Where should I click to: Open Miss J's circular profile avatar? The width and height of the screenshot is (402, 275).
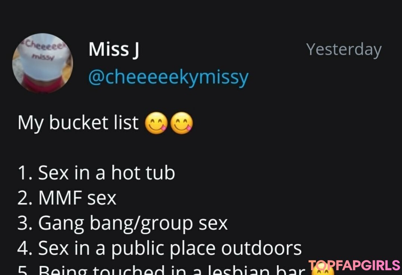coord(42,63)
